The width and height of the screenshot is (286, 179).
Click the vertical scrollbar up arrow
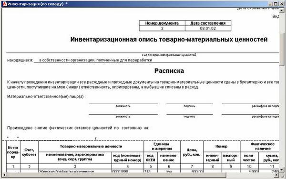[x=282, y=11]
